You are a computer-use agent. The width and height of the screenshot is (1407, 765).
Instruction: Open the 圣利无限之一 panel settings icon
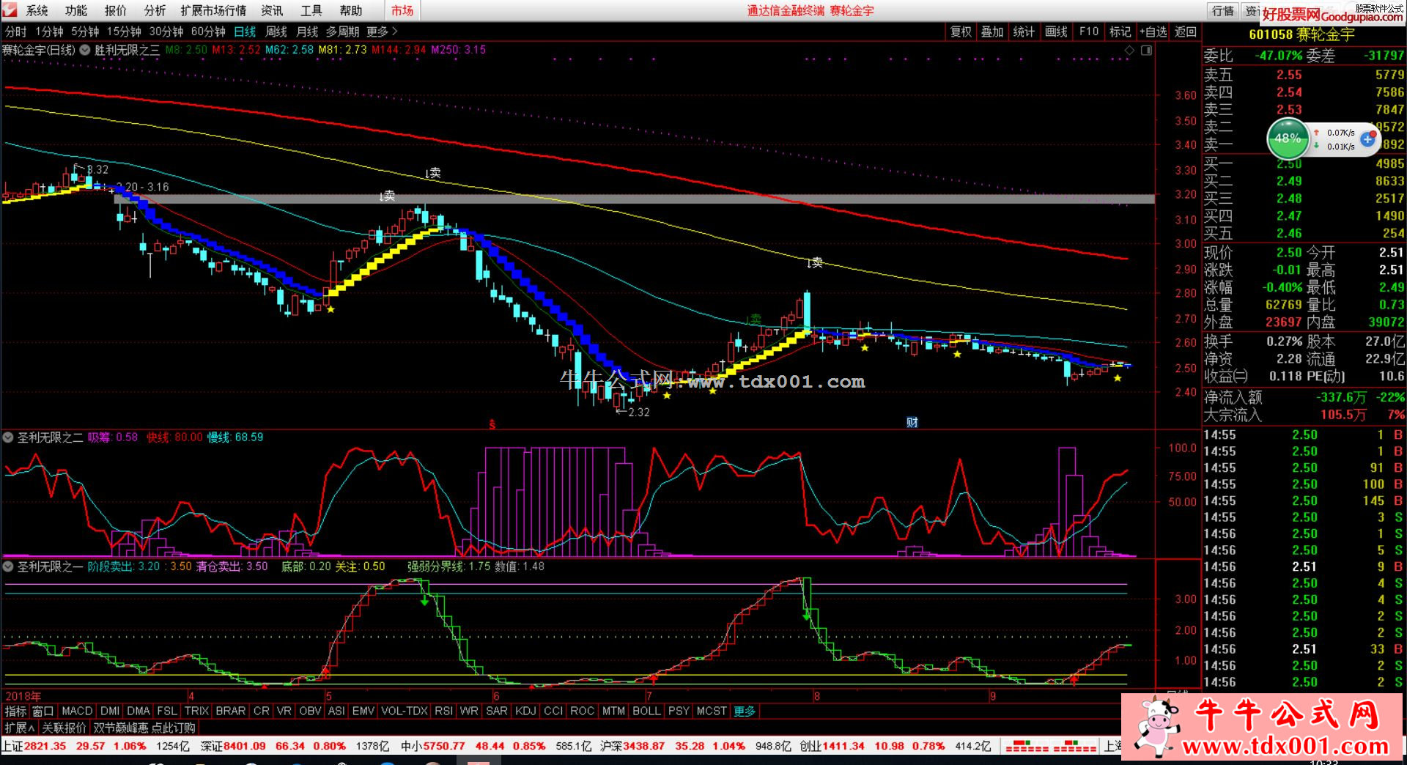coord(8,566)
